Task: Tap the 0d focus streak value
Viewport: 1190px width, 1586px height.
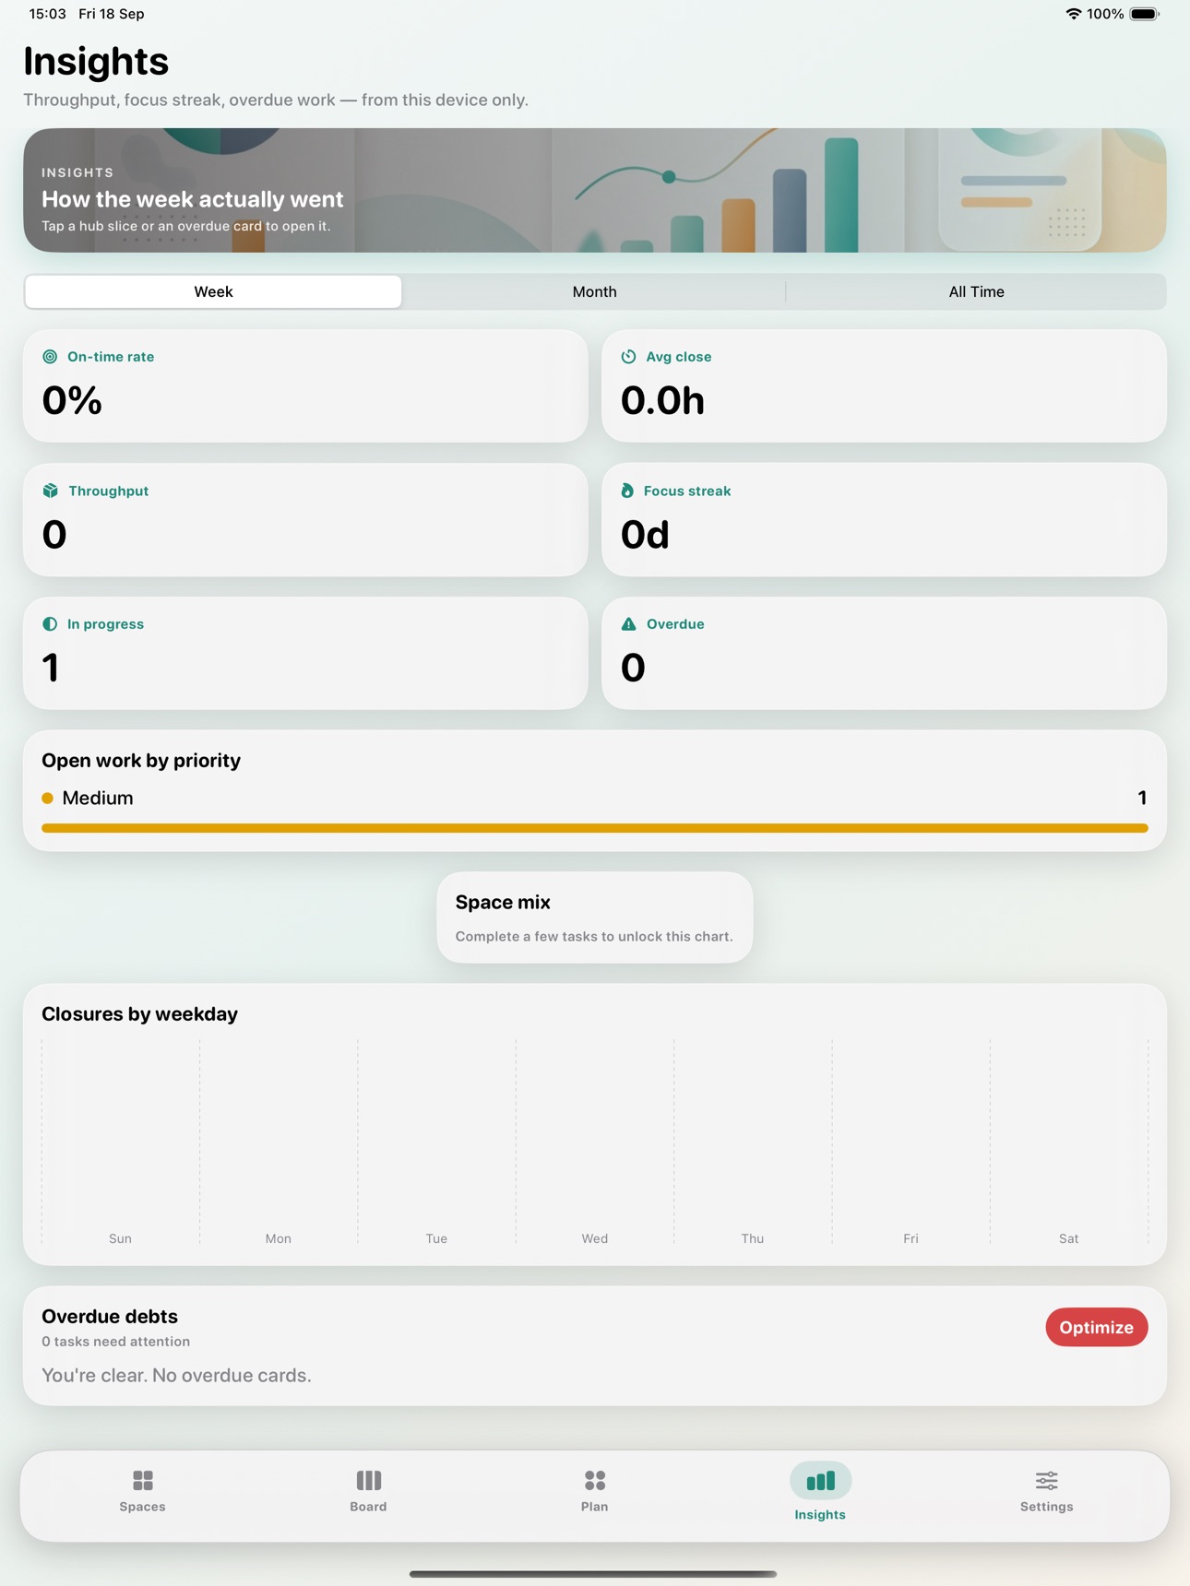Action: tap(645, 535)
